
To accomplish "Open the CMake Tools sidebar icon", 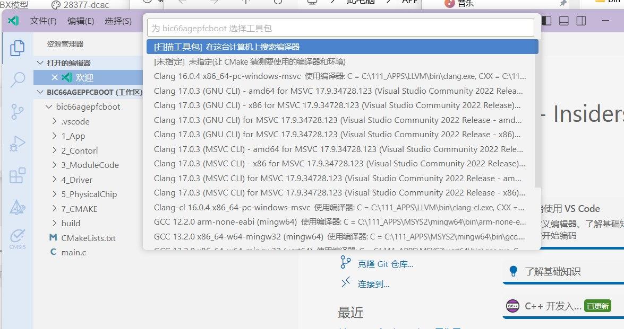I will point(17,207).
